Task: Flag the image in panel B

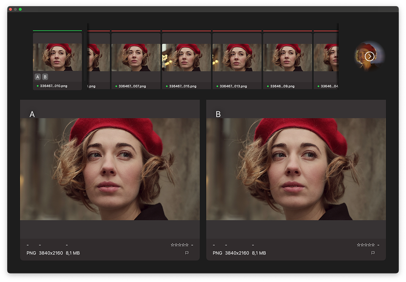Action: click(373, 253)
